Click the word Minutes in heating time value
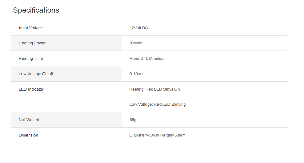 tap(156, 59)
